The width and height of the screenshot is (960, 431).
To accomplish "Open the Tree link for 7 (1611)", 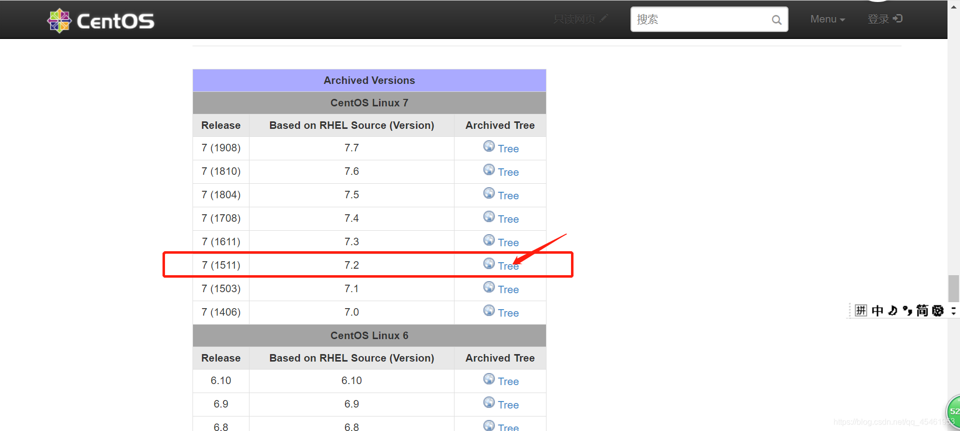I will 508,243.
